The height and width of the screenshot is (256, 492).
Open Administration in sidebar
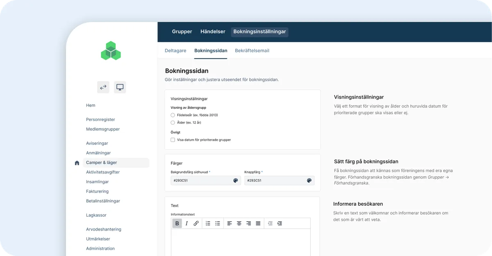click(100, 249)
